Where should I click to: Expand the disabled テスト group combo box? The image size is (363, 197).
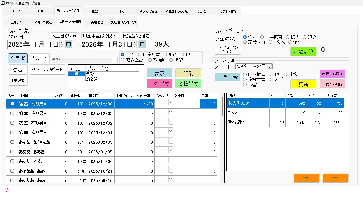pos(115,60)
